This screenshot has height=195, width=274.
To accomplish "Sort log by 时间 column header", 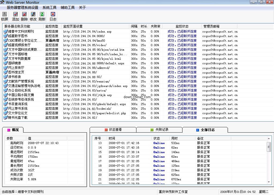I will coord(129,138).
